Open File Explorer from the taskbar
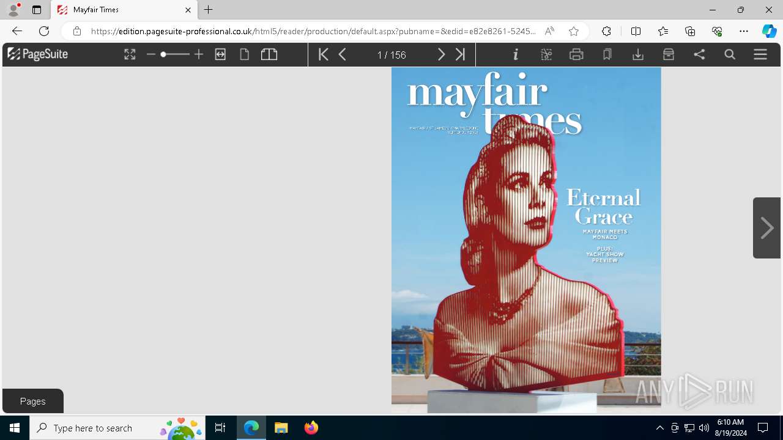Screen dimensions: 783x440 coord(281,428)
